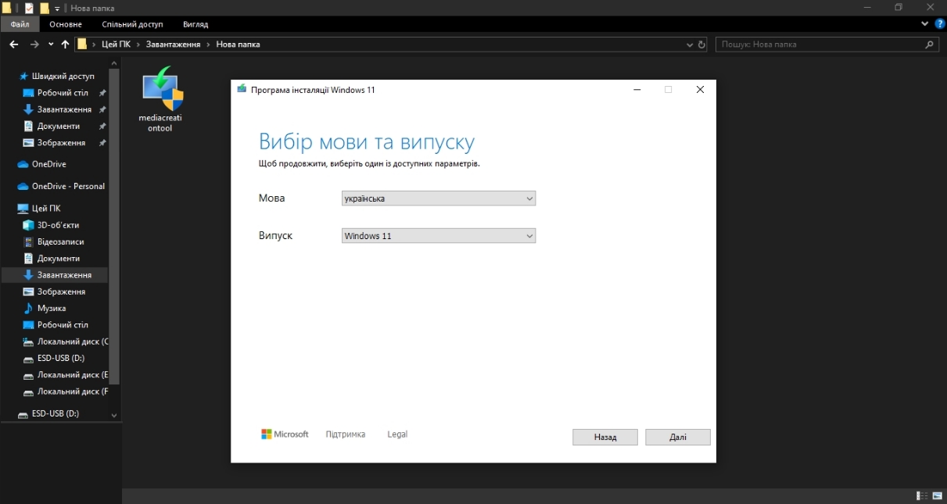The image size is (947, 504).
Task: Select highlighted Завантаження under Цей ПК
Action: click(x=55, y=275)
